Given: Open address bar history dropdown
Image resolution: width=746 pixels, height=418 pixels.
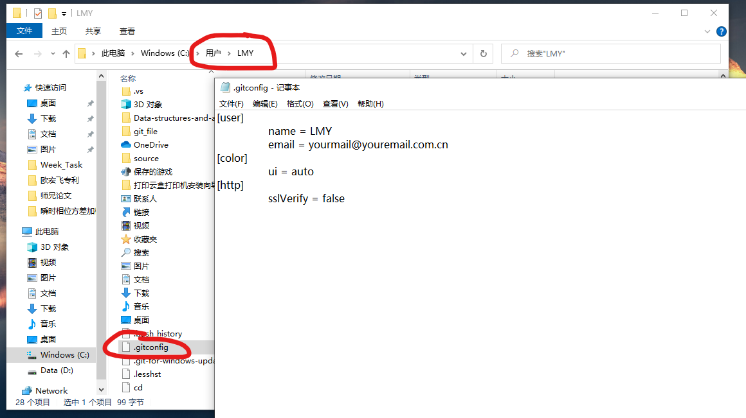Looking at the screenshot, I should [x=464, y=54].
